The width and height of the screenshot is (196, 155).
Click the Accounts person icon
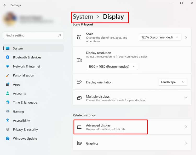(x=8, y=93)
